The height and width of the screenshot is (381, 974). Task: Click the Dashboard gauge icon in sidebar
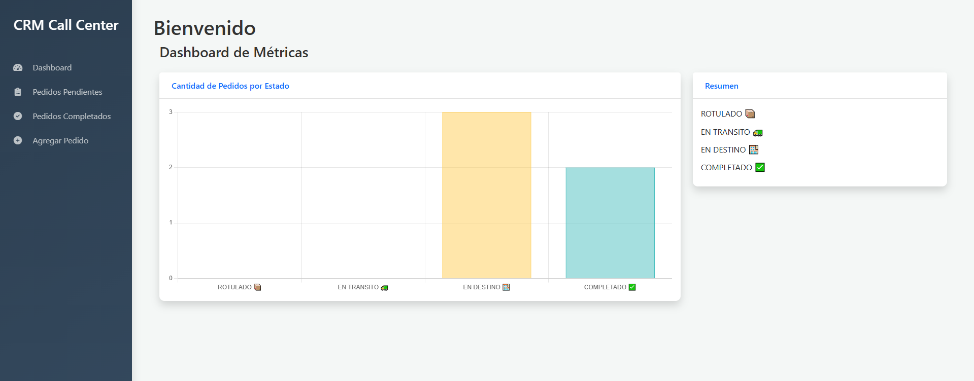(18, 67)
